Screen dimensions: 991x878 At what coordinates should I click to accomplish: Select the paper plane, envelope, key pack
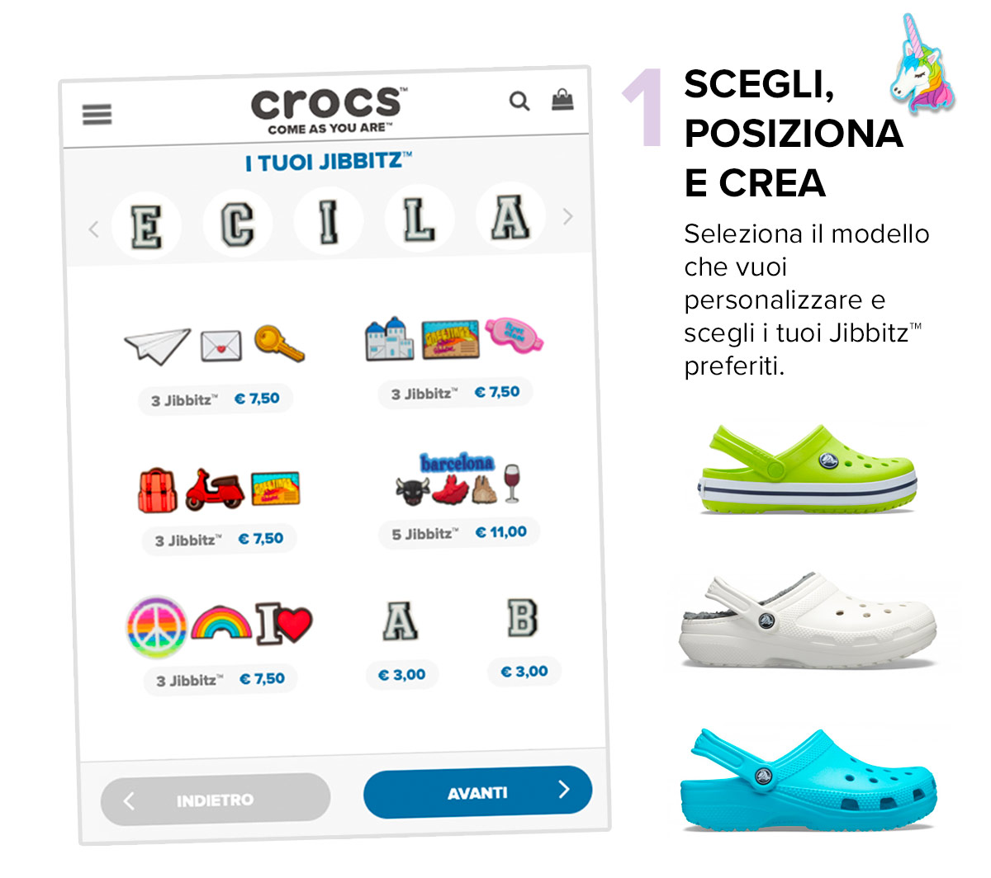click(215, 366)
